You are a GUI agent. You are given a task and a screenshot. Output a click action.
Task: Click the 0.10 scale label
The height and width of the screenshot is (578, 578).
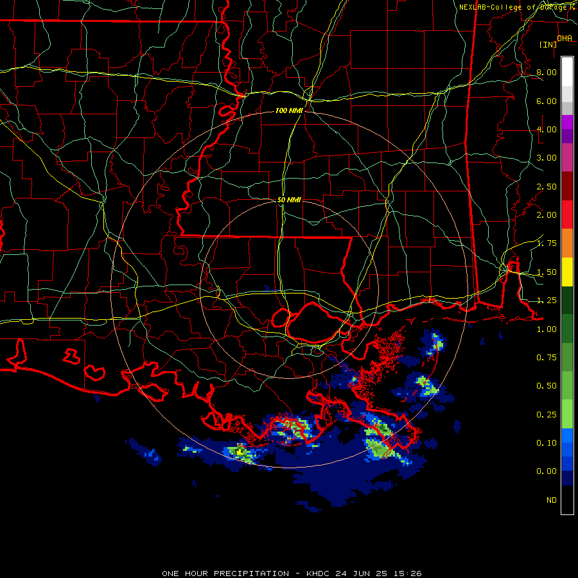pos(547,443)
